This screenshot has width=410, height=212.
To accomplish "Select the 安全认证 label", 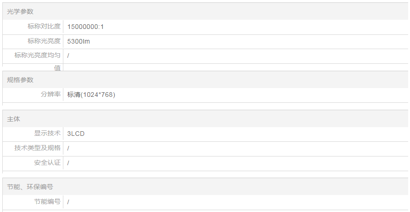I will pyautogui.click(x=47, y=163).
